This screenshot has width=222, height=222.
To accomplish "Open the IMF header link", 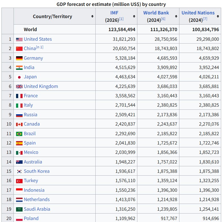I will click(x=114, y=13).
